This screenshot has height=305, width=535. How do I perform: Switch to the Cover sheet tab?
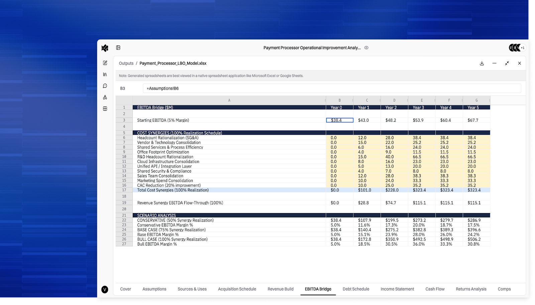tap(125, 289)
